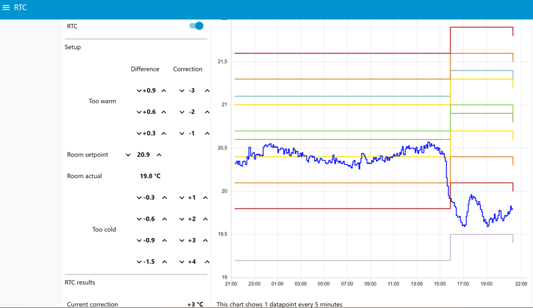Image resolution: width=533 pixels, height=308 pixels.
Task: Increase the +0.6 difference value
Action: (x=163, y=112)
